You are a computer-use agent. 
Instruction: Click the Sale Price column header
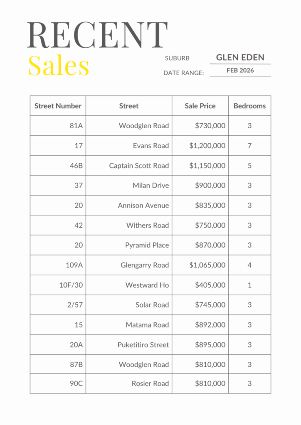(200, 106)
